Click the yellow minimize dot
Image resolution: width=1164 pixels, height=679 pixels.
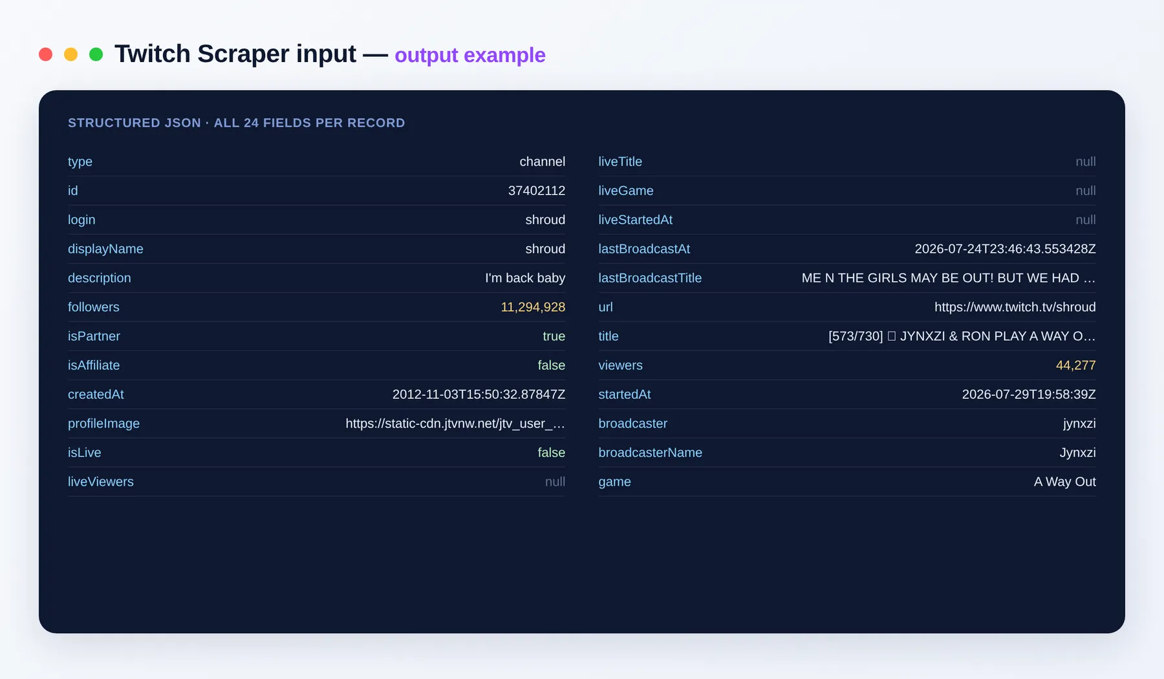tap(70, 54)
